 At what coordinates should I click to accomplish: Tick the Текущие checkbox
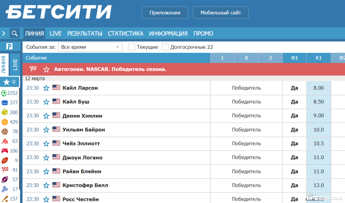click(131, 47)
